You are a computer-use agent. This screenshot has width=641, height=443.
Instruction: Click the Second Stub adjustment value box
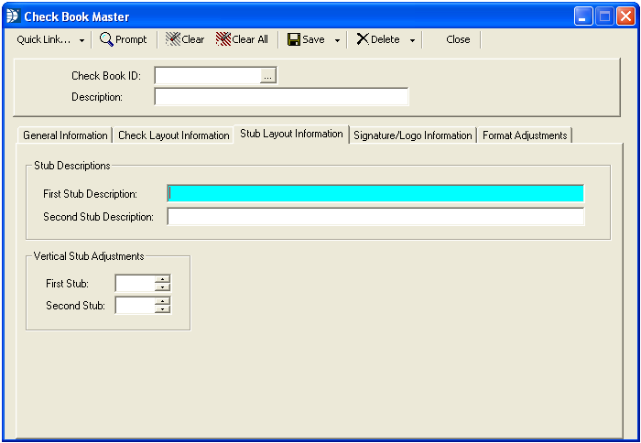[x=136, y=306]
